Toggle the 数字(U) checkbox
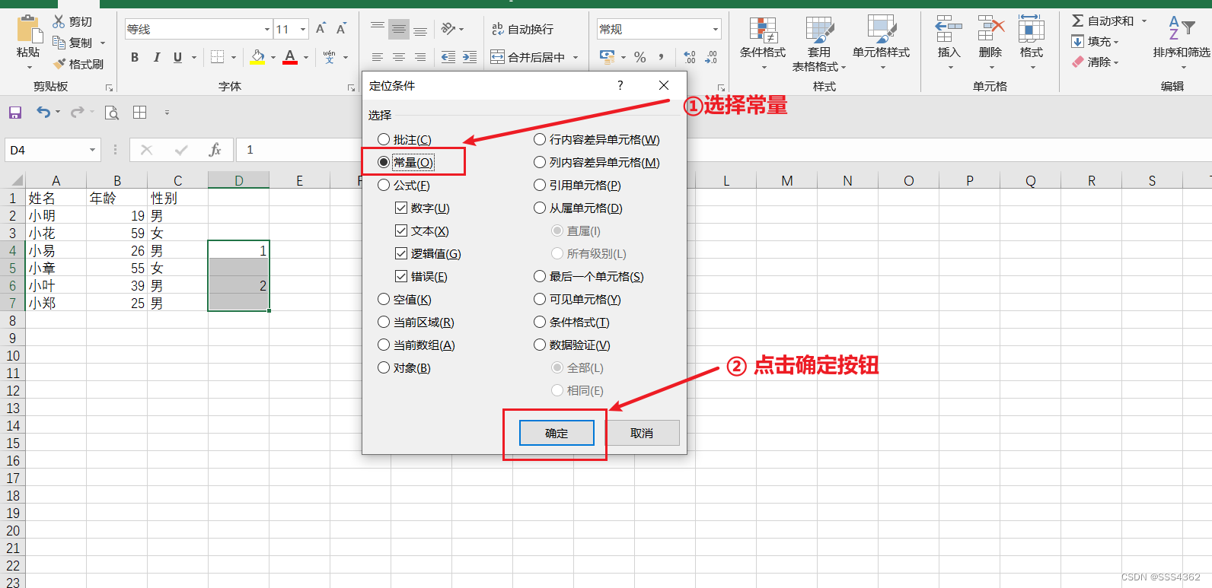 click(401, 208)
